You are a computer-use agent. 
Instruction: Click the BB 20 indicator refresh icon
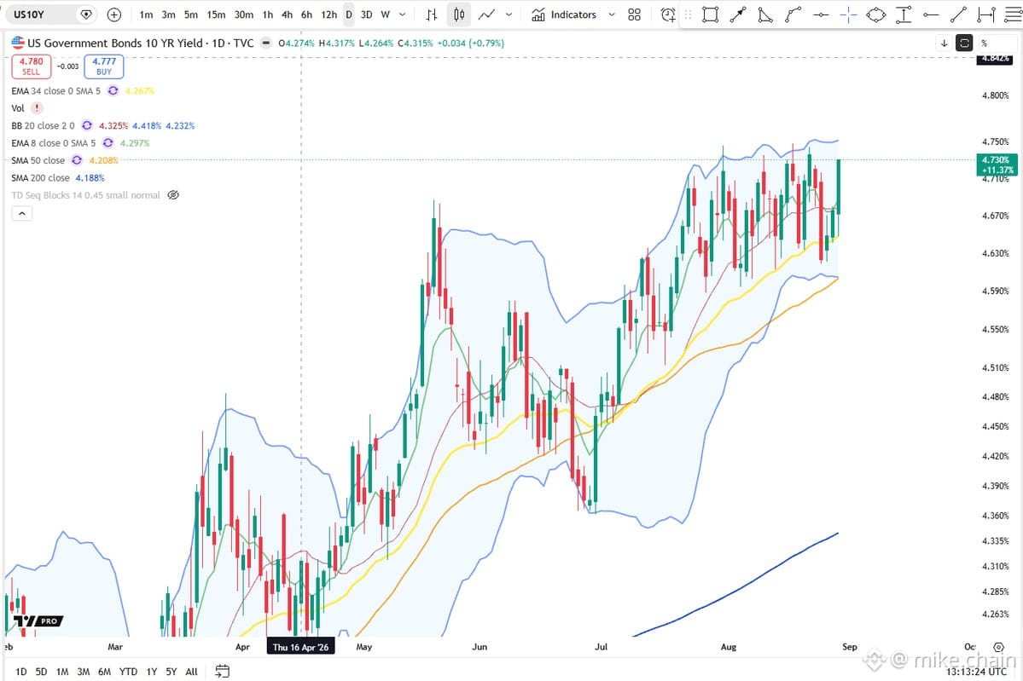coord(87,126)
